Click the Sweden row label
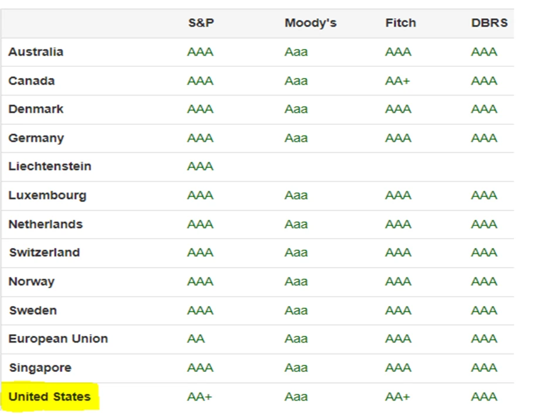 pyautogui.click(x=33, y=310)
